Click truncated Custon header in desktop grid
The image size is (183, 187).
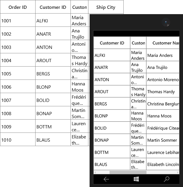click(80, 7)
